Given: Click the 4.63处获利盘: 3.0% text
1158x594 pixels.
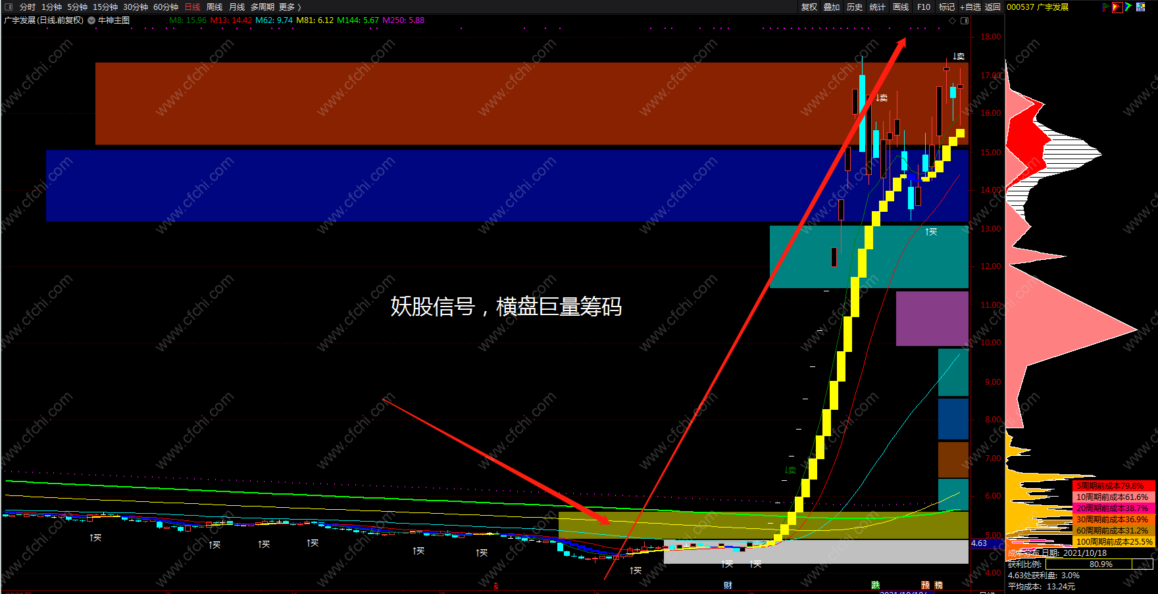Looking at the screenshot, I should (x=1044, y=576).
